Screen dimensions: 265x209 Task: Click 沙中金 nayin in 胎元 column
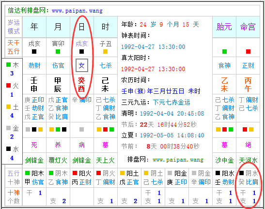coord(224,160)
